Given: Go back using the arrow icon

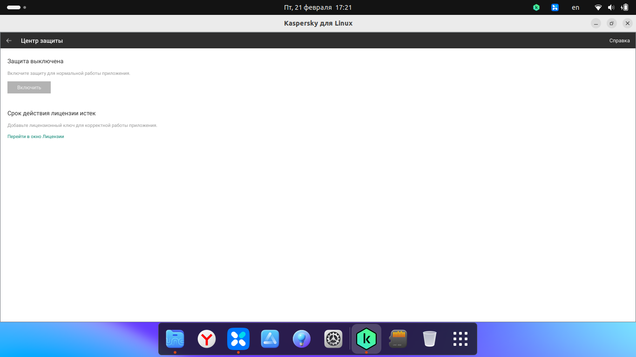Looking at the screenshot, I should [9, 41].
